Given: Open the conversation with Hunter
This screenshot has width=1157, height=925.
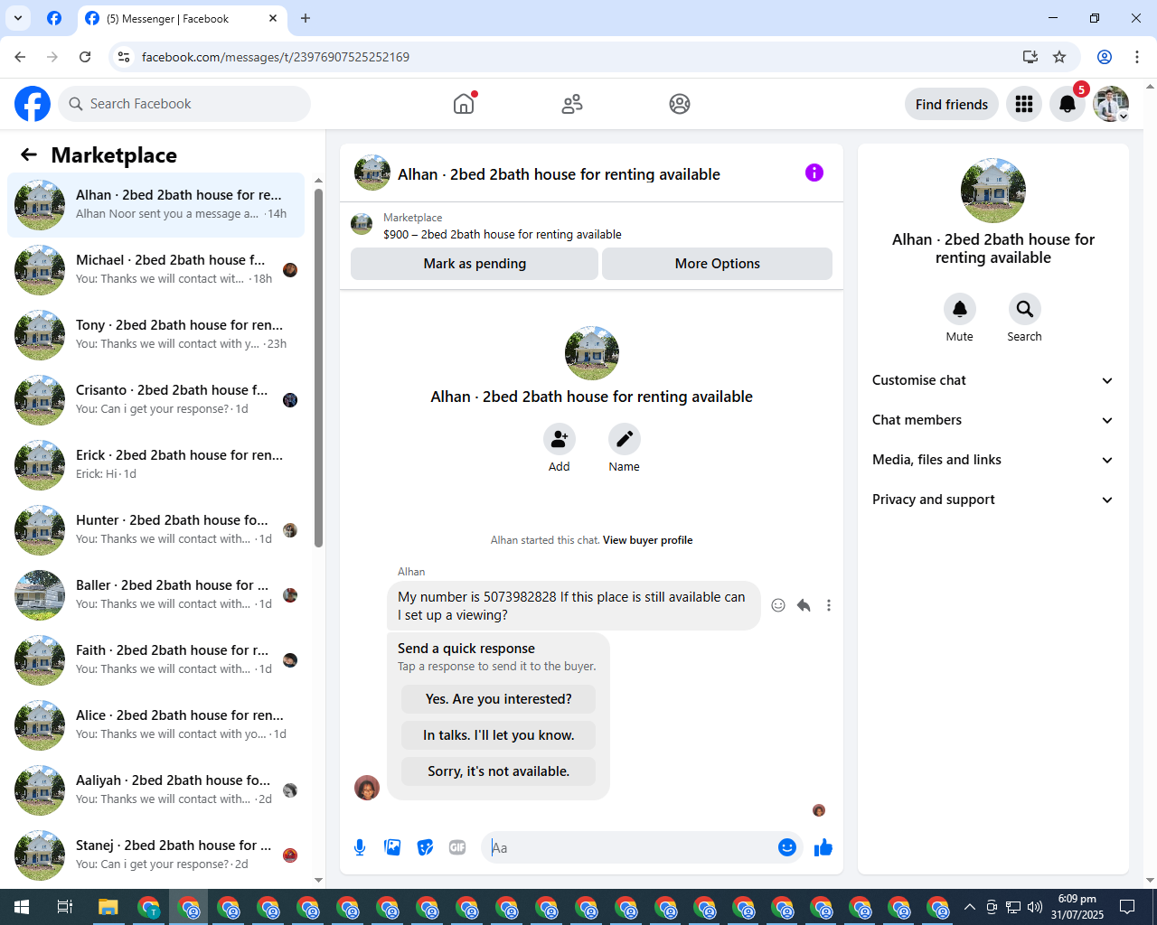Looking at the screenshot, I should pos(156,529).
